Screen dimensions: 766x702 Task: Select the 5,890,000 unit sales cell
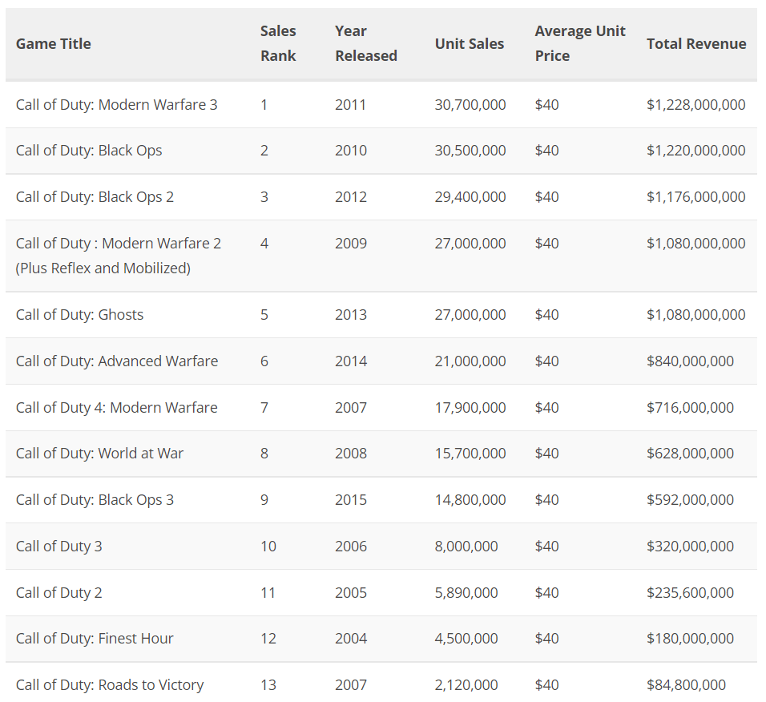tap(466, 593)
